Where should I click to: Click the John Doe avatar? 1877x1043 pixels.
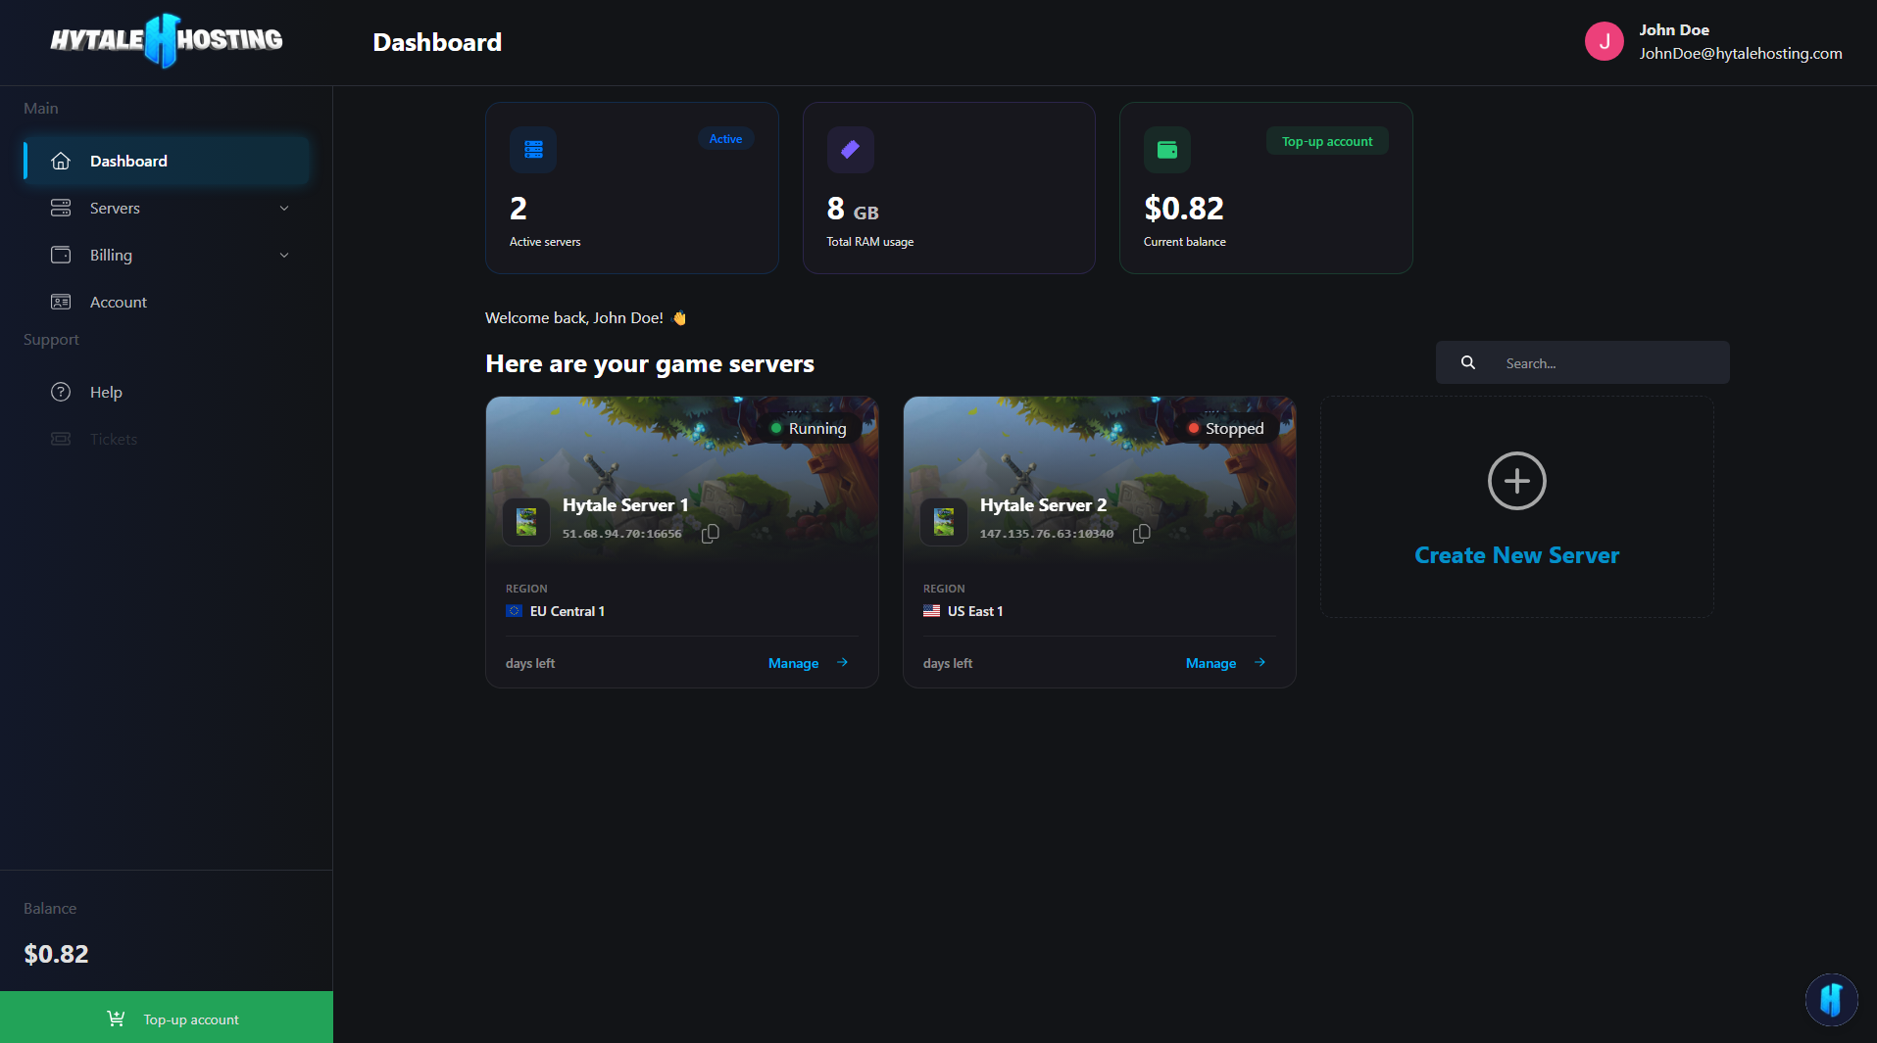click(1605, 41)
